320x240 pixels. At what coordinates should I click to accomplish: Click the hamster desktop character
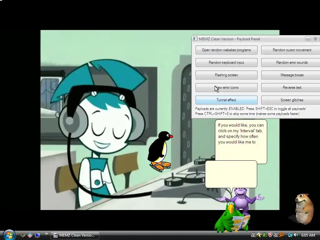[304, 208]
